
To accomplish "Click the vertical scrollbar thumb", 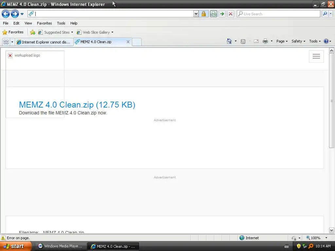I will click(332, 101).
